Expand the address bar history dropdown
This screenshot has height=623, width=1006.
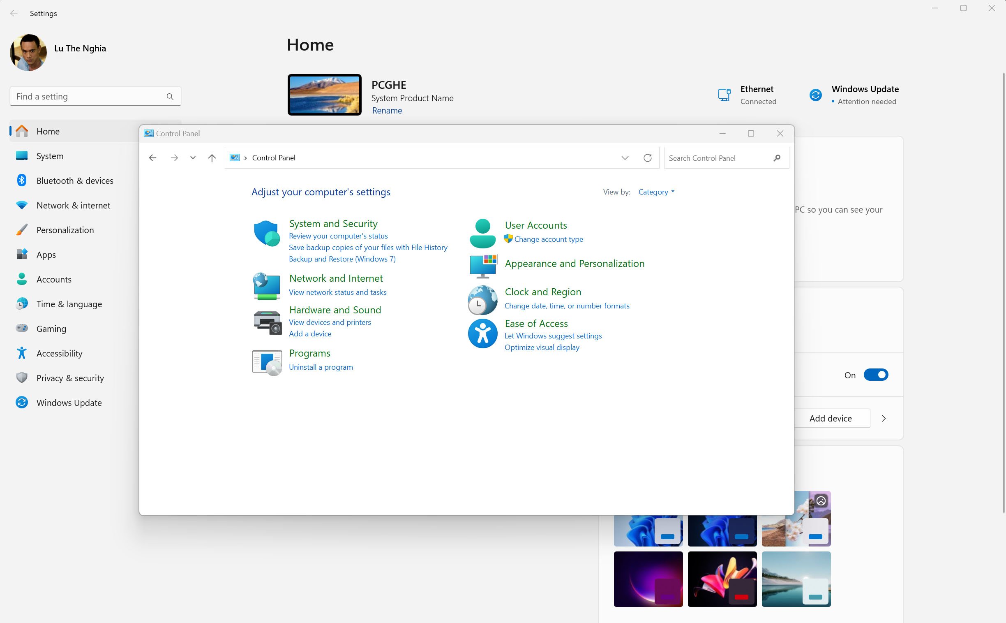pyautogui.click(x=625, y=158)
